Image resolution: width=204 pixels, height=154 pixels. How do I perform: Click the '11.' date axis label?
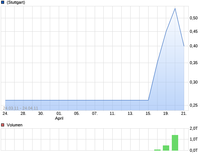pyautogui.click(x=112, y=113)
